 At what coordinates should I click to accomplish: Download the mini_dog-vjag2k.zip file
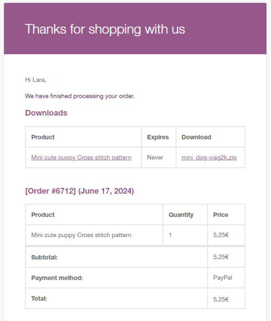[209, 157]
